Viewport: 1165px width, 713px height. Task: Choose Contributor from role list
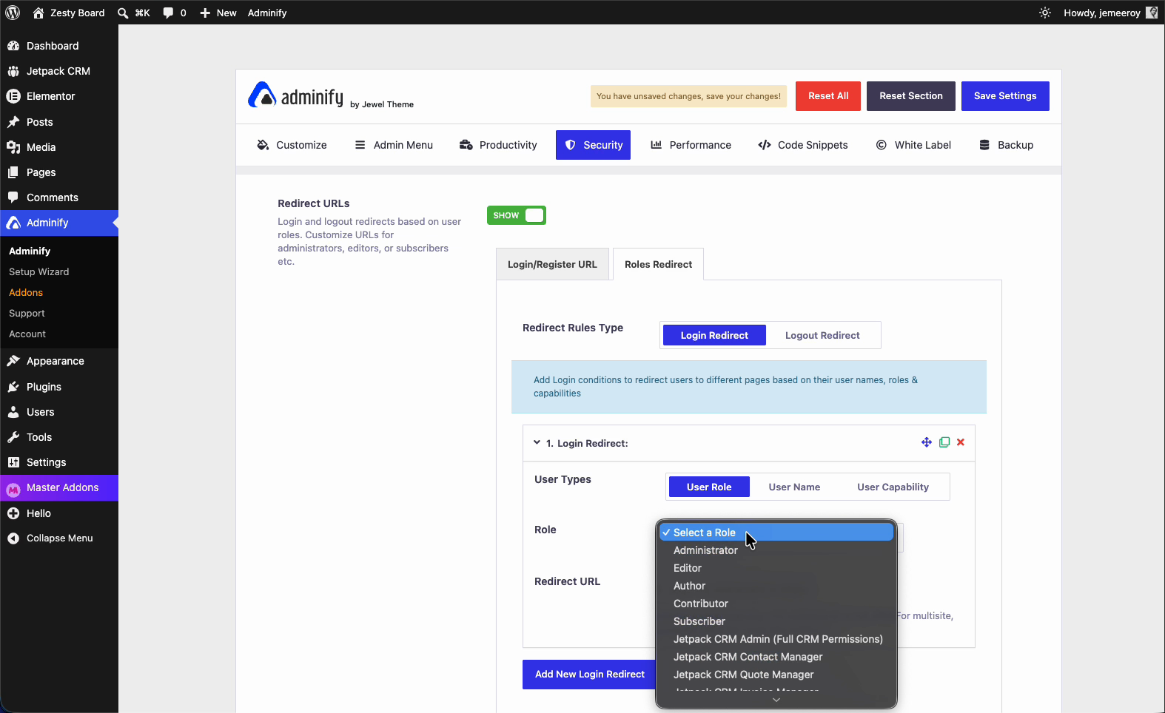776,604
